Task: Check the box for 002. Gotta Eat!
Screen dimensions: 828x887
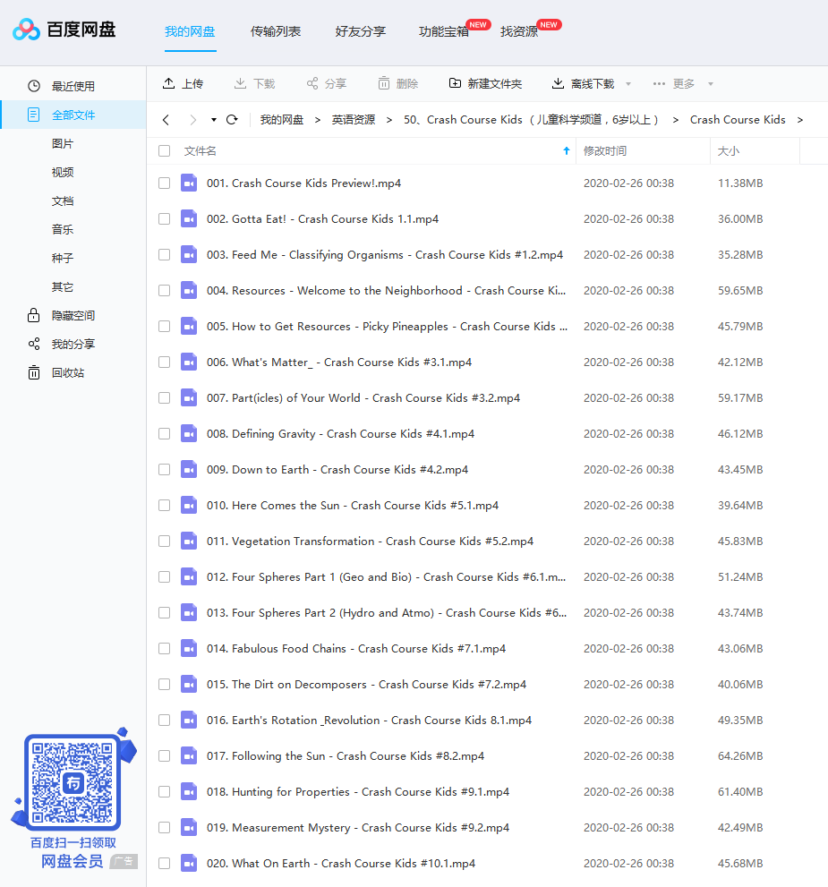Action: (164, 219)
